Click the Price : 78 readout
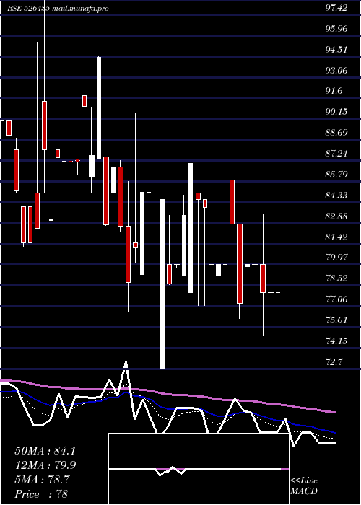Image resolution: width=361 pixels, height=505 pixels. click(x=41, y=494)
